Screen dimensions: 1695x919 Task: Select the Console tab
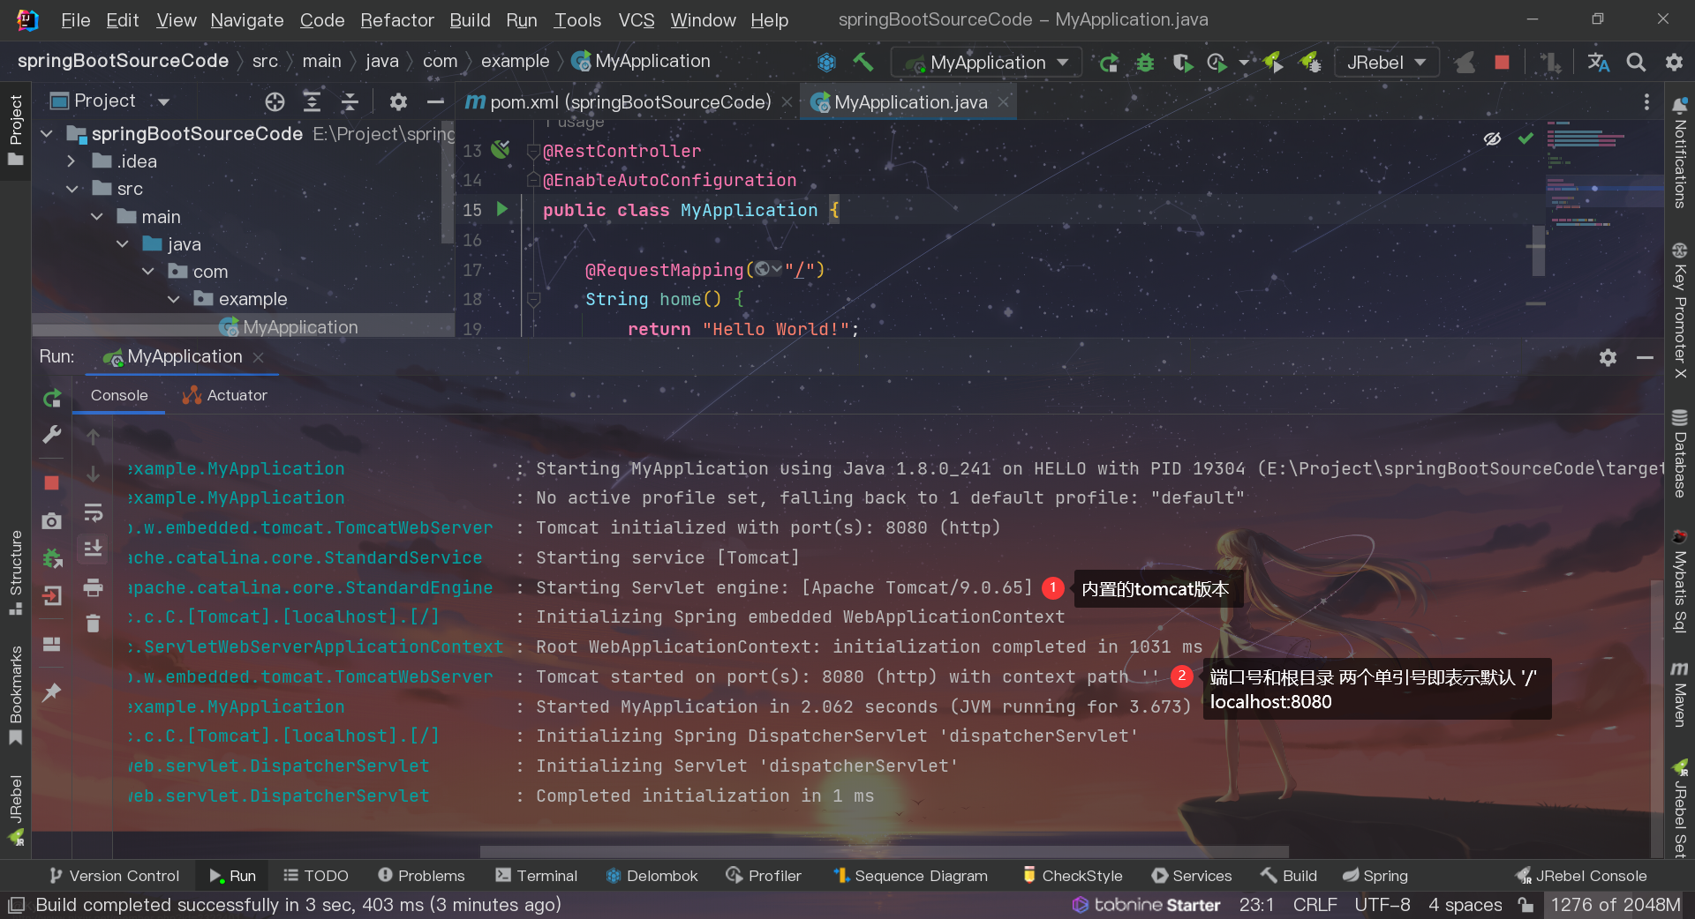[118, 396]
